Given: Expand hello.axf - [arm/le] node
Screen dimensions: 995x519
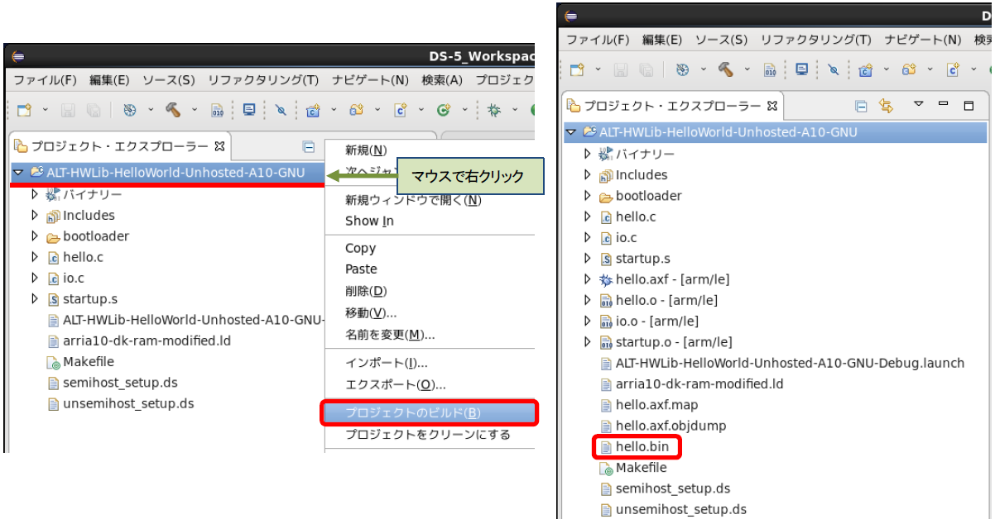Looking at the screenshot, I should 588,279.
